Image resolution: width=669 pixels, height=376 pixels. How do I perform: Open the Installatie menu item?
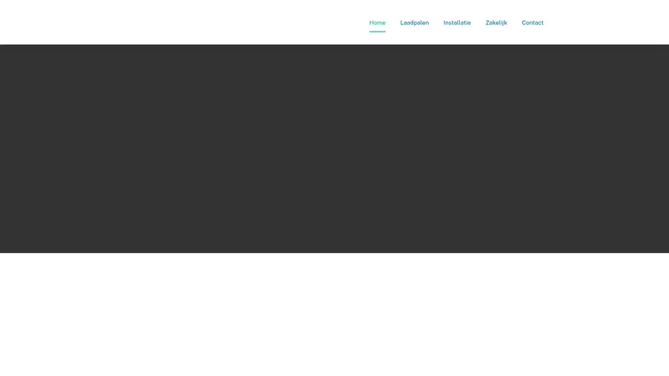457,23
